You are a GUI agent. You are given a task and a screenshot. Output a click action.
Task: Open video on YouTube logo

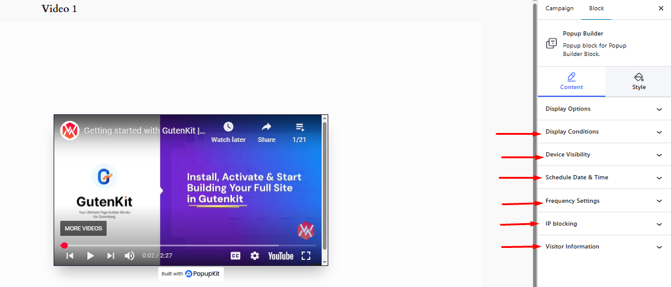(281, 256)
